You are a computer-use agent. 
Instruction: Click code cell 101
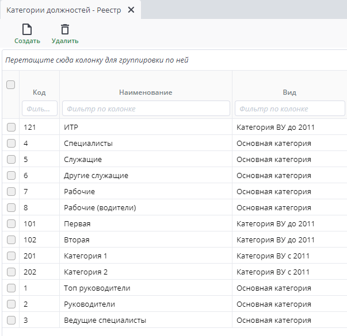pos(39,224)
